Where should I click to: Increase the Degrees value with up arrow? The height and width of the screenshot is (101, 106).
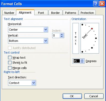coord(82,60)
